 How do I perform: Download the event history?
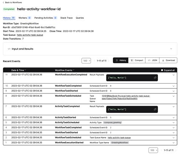click(x=168, y=60)
